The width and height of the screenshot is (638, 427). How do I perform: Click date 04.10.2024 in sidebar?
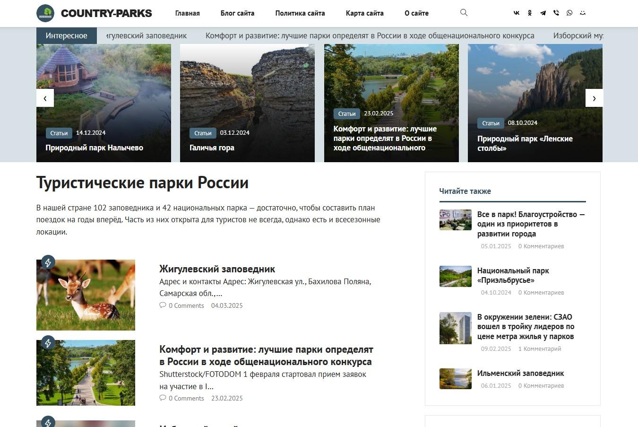point(496,292)
